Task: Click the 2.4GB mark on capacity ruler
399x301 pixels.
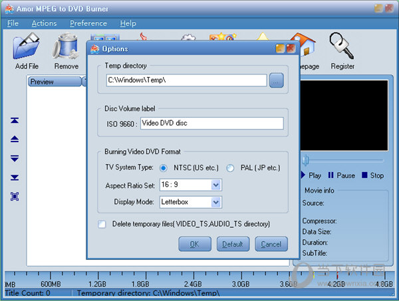Action: coord(193,284)
